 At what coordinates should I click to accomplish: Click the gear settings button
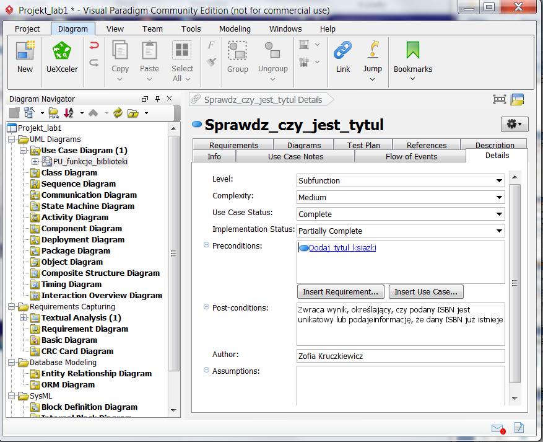pyautogui.click(x=515, y=124)
